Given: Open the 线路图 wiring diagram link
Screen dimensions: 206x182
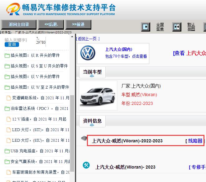Looking at the screenshot, I should [x=195, y=141].
